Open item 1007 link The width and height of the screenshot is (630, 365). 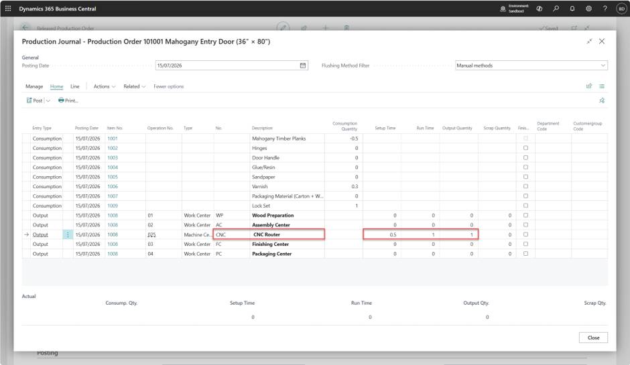(113, 196)
